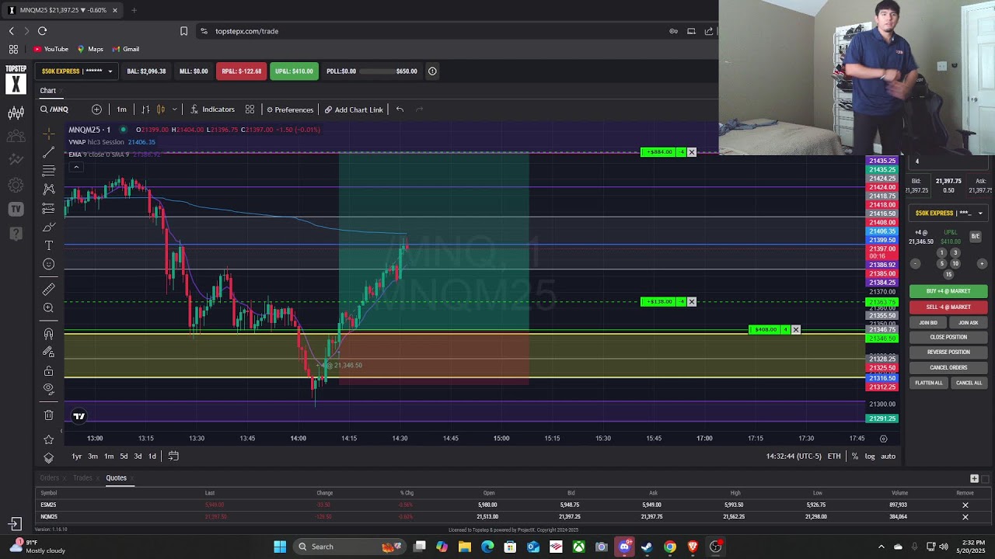The width and height of the screenshot is (995, 559).
Task: Select the ruler measure tool
Action: pyautogui.click(x=49, y=289)
